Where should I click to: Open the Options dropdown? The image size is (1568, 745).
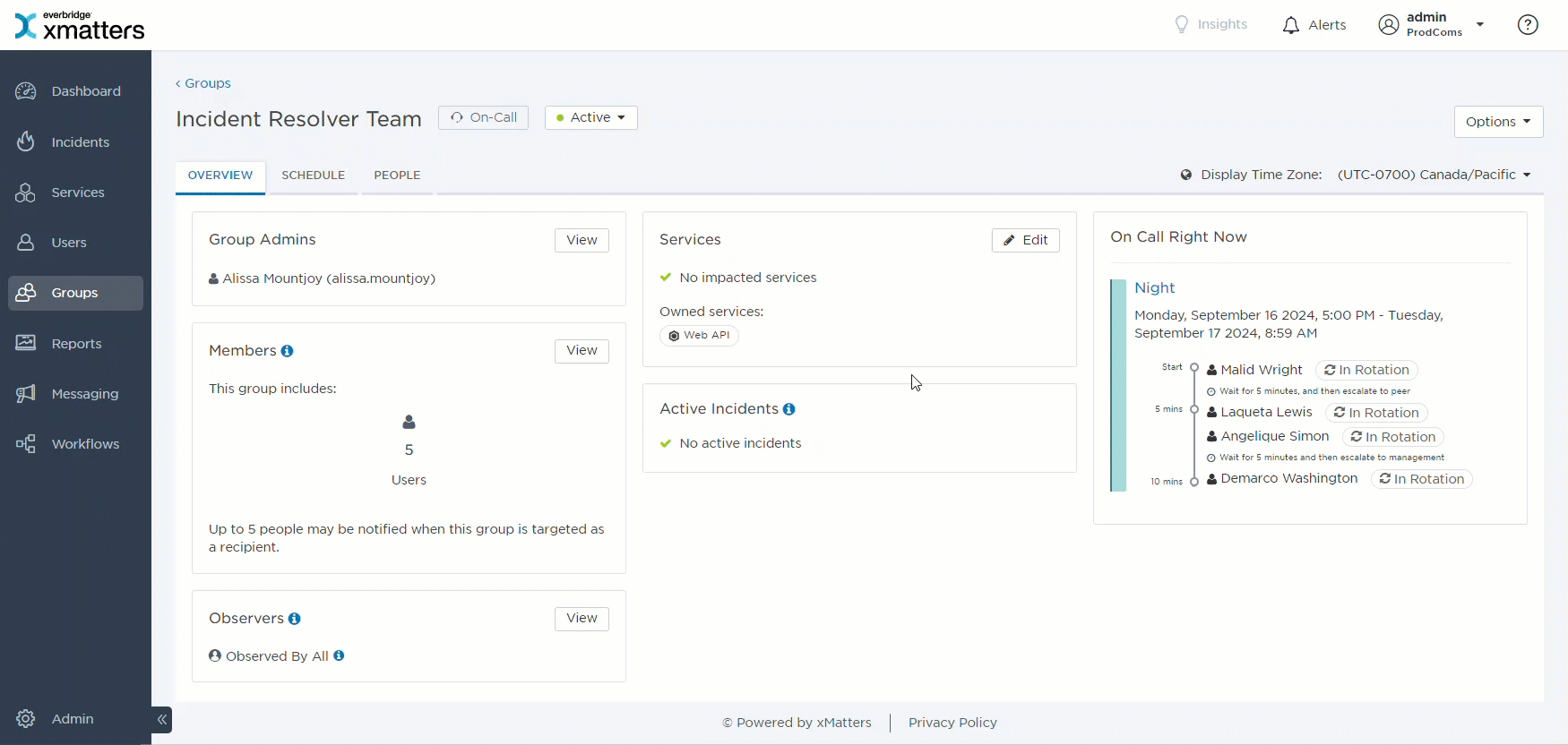(1499, 122)
